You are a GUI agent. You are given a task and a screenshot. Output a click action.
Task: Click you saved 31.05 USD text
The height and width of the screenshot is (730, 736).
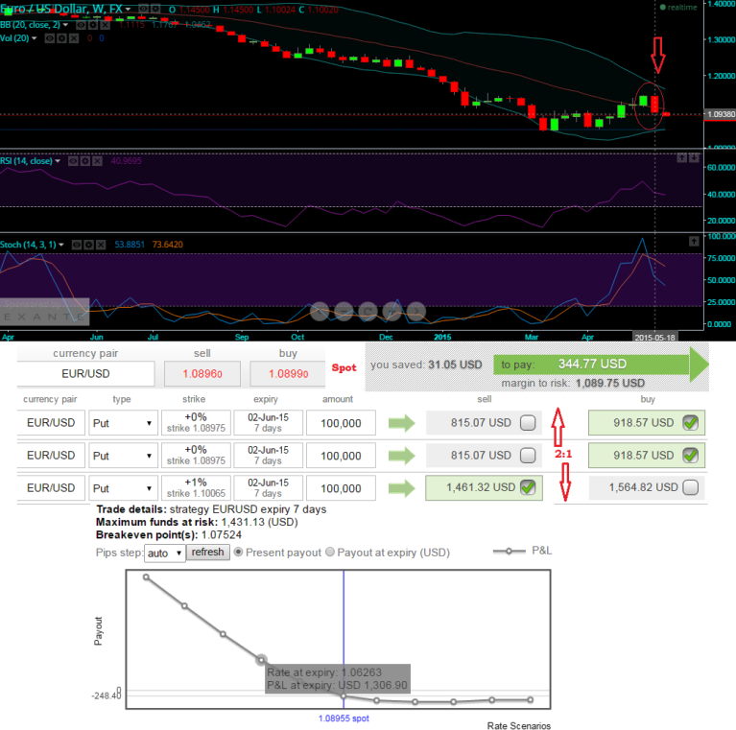coord(426,365)
